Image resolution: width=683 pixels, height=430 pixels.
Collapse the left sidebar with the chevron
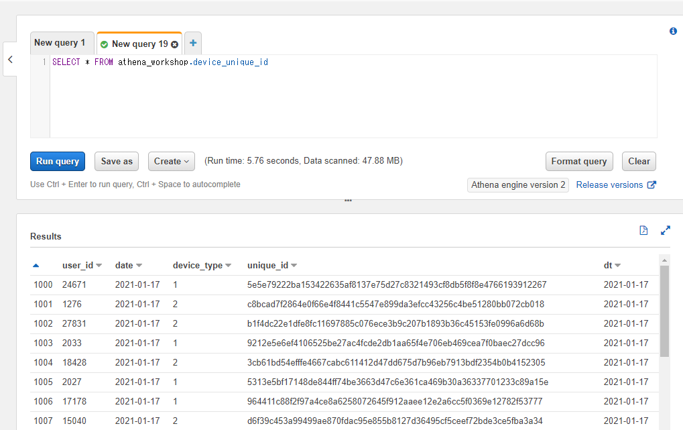(x=10, y=59)
